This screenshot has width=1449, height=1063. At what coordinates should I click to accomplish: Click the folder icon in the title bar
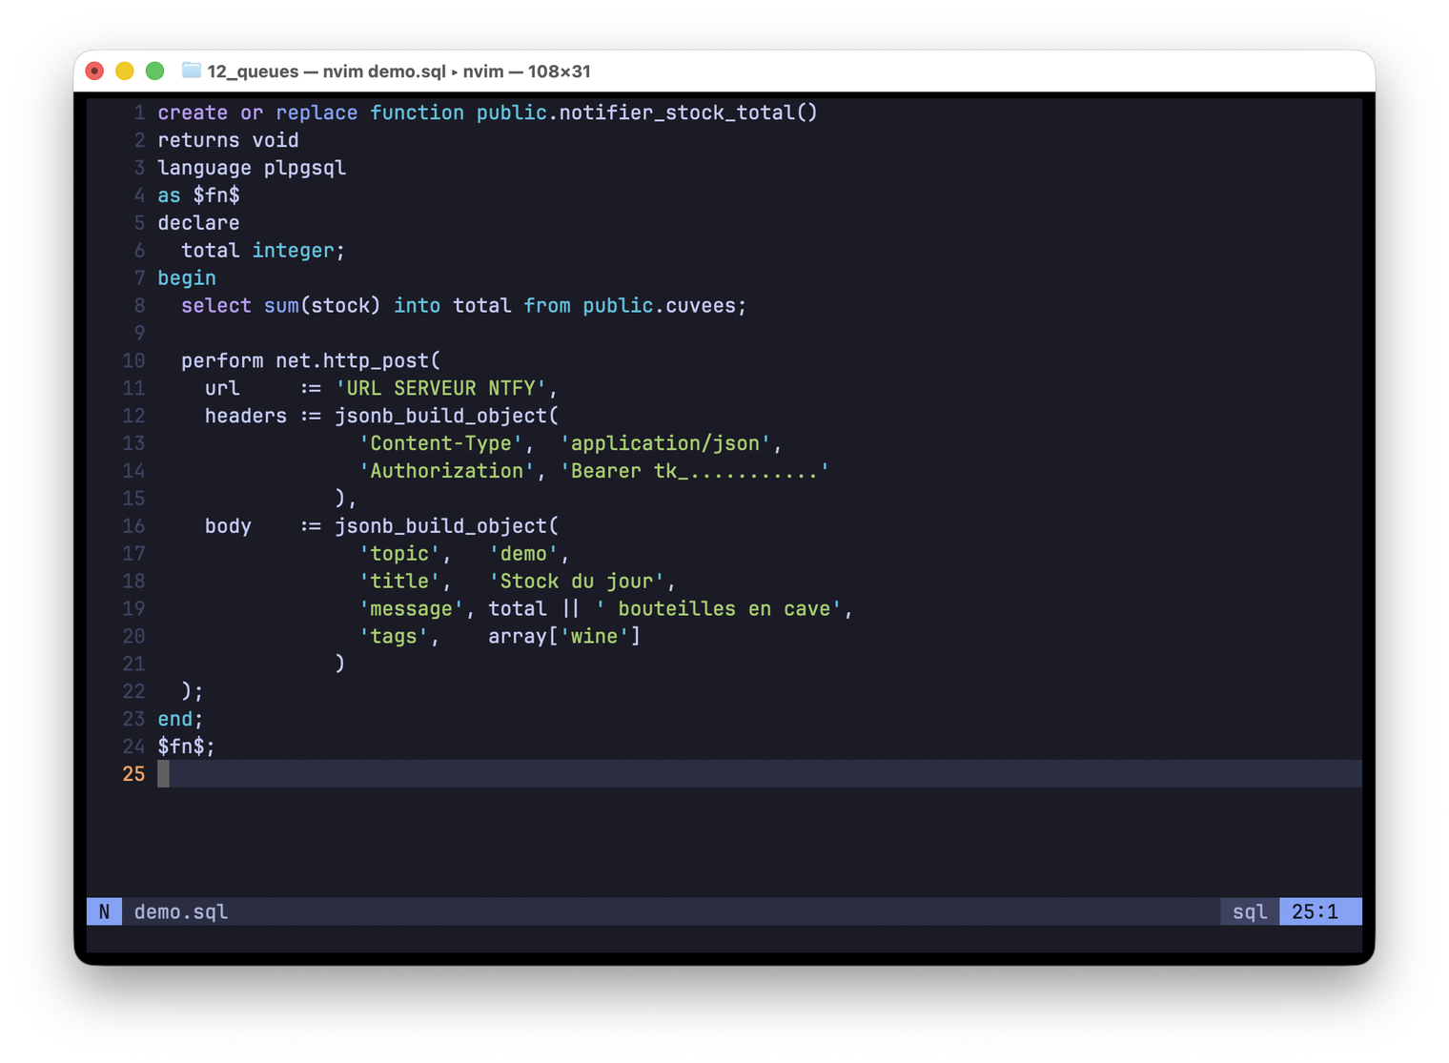(192, 71)
